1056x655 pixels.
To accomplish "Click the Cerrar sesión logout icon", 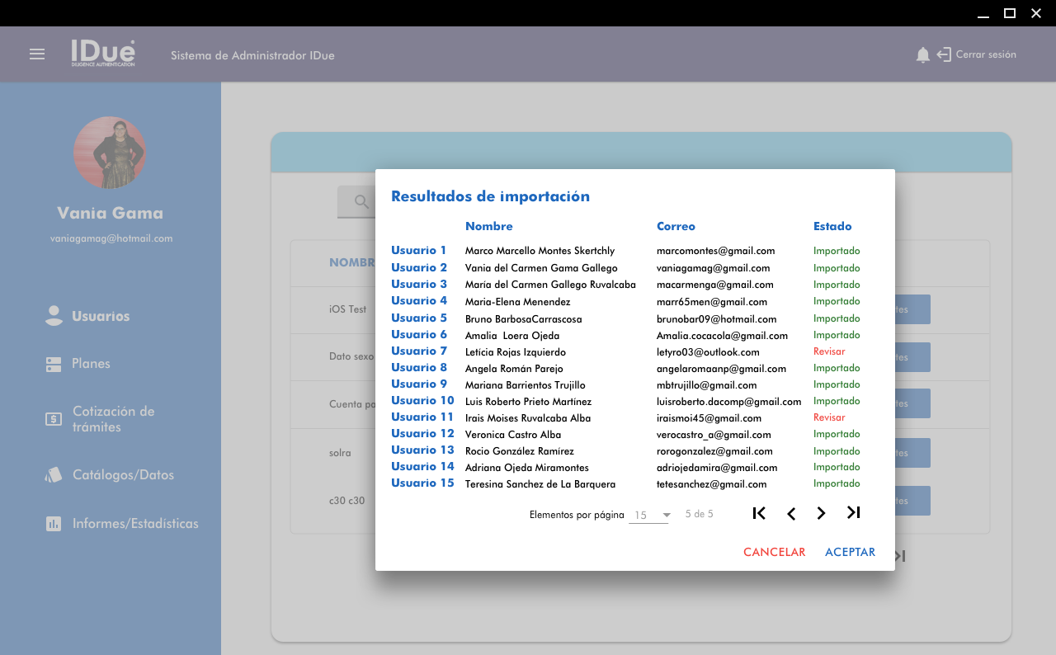I will coord(944,55).
